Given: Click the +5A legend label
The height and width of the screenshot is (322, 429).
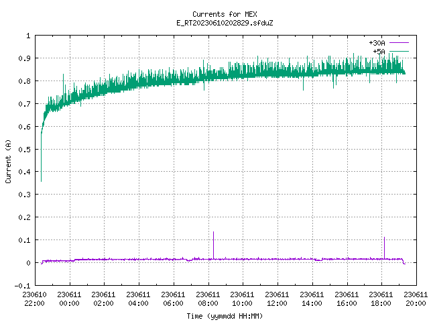Looking at the screenshot, I should [379, 52].
